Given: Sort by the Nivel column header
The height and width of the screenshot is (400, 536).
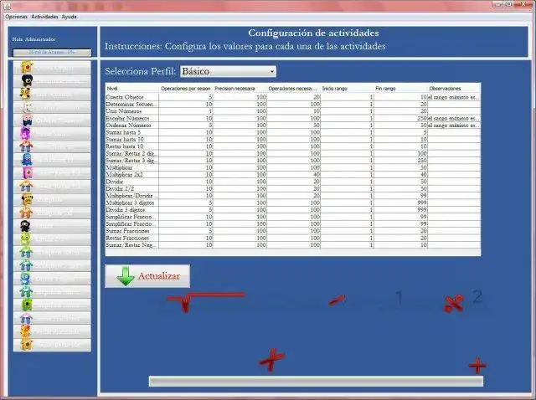Looking at the screenshot, I should 132,89.
